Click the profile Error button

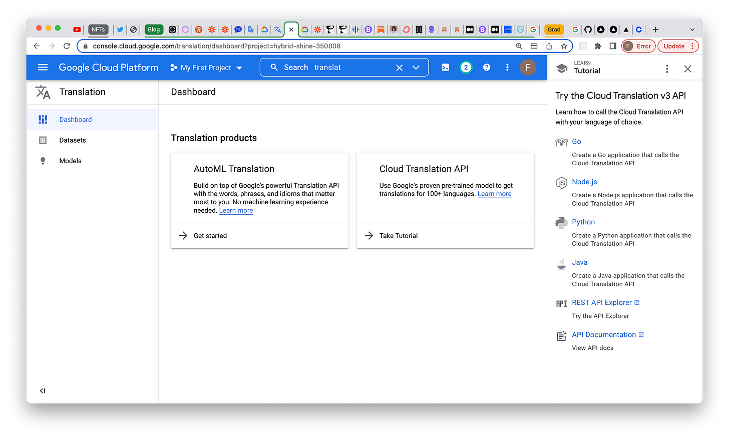click(x=638, y=46)
